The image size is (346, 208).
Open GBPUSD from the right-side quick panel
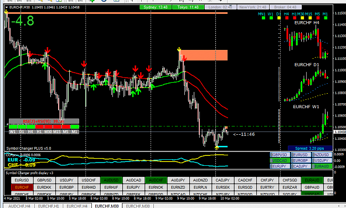(280, 155)
